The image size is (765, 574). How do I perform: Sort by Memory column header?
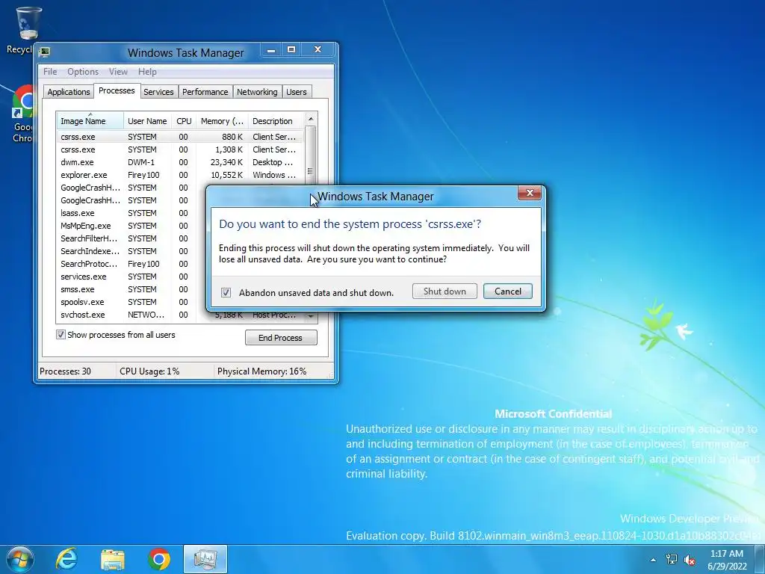pyautogui.click(x=222, y=120)
